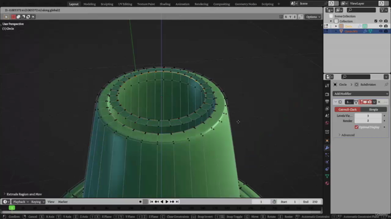Screen dimensions: 391x219
Task: Open the Particles properties tab
Action: click(327, 155)
